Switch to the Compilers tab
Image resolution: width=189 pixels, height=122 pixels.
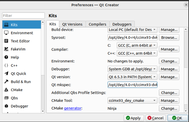97,24
